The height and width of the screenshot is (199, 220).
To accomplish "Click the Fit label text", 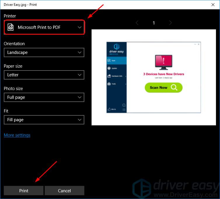I will (6, 111).
